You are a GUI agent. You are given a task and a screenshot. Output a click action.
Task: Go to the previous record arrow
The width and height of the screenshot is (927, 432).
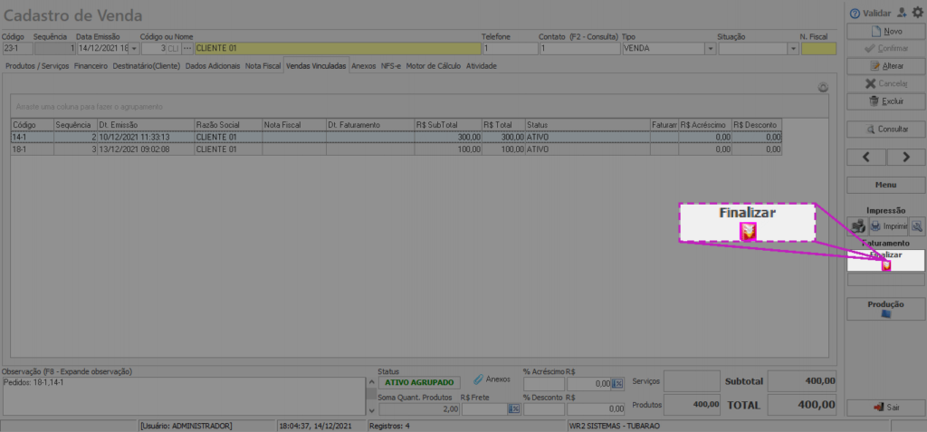coord(866,157)
